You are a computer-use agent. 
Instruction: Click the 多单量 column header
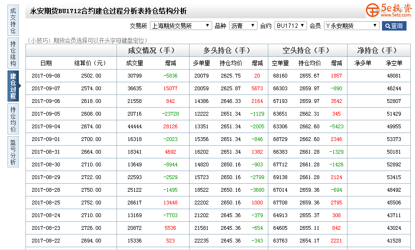[201, 63]
